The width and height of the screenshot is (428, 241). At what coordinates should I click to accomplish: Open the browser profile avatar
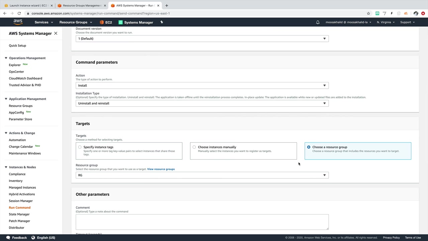416,13
